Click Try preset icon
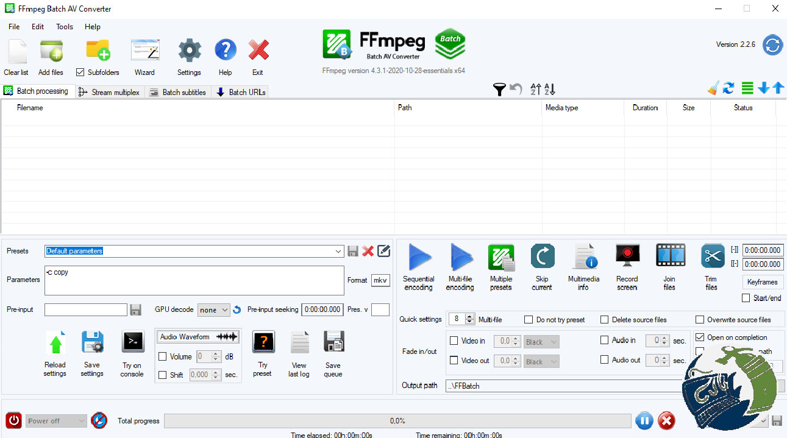This screenshot has width=787, height=438. pos(263,342)
